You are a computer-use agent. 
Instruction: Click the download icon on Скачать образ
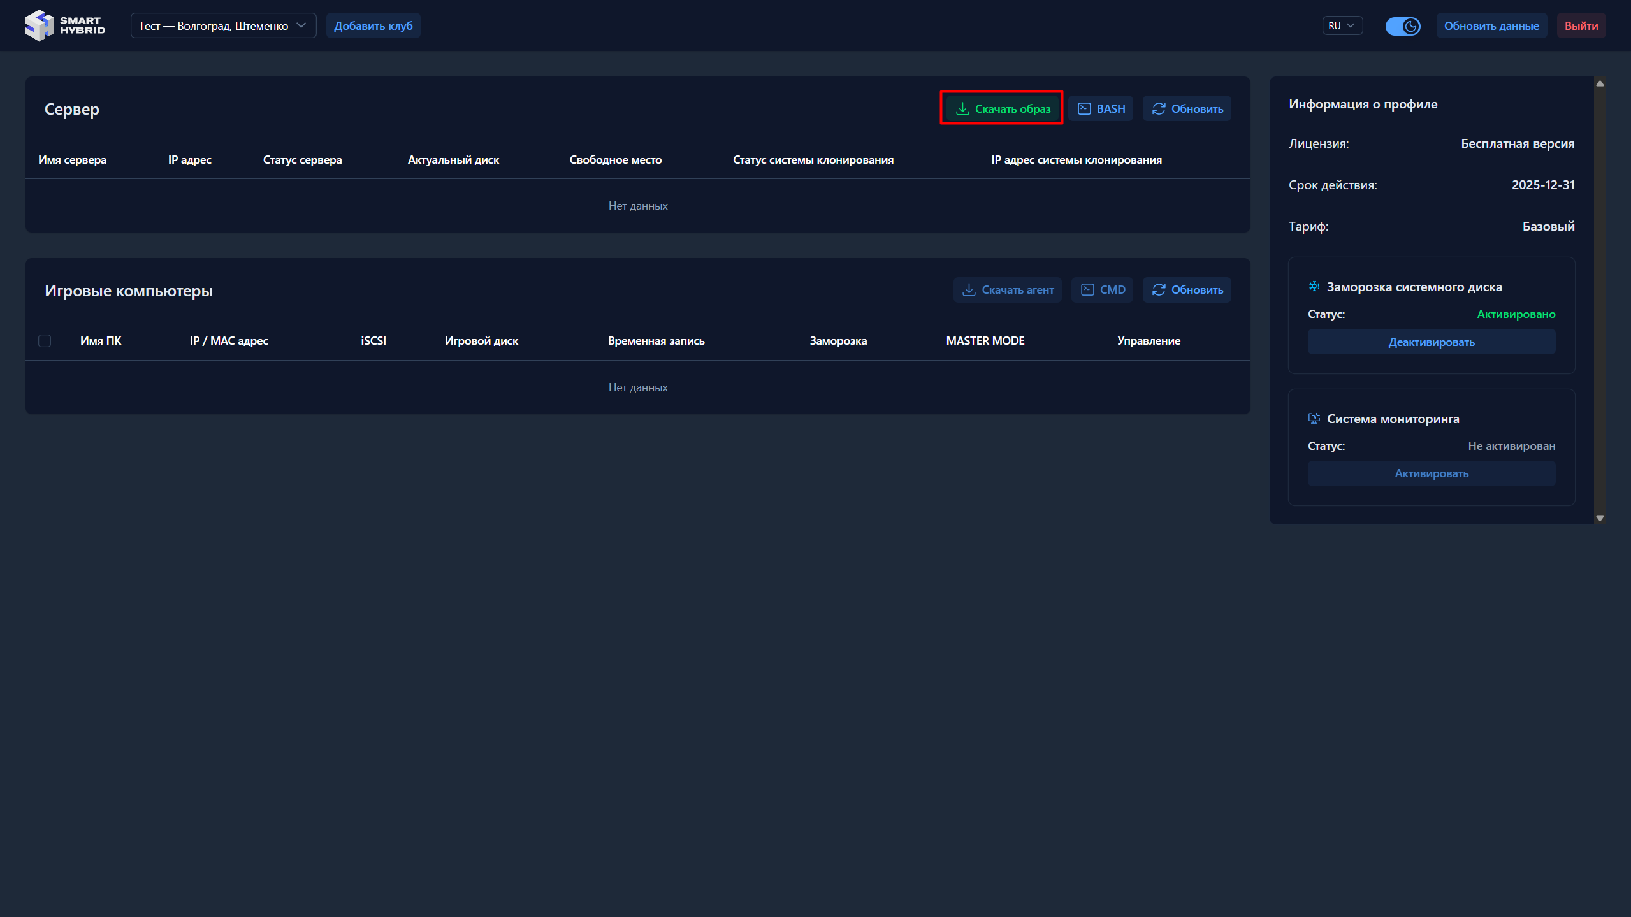coord(962,109)
